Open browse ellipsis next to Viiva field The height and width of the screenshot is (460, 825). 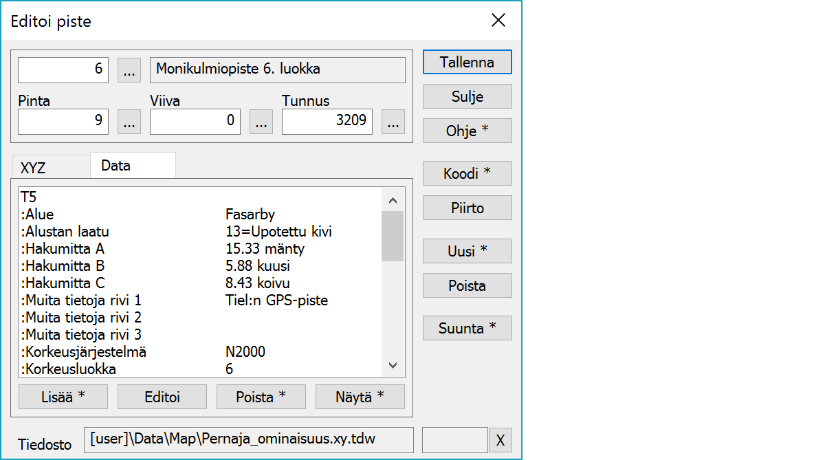coord(261,122)
